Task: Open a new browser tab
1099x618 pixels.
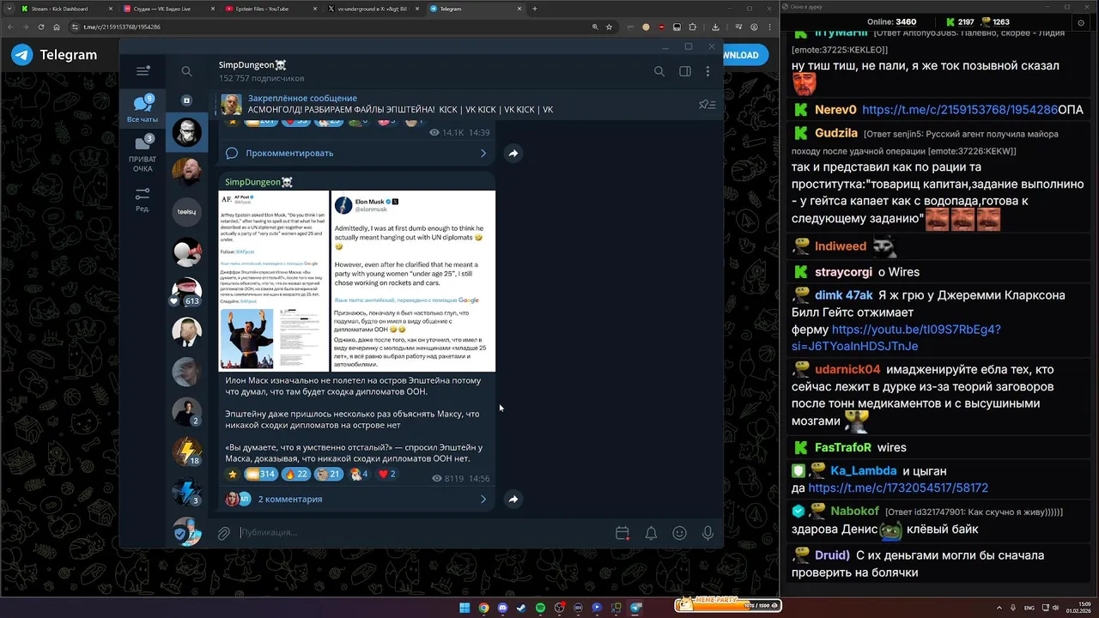Action: pos(535,9)
